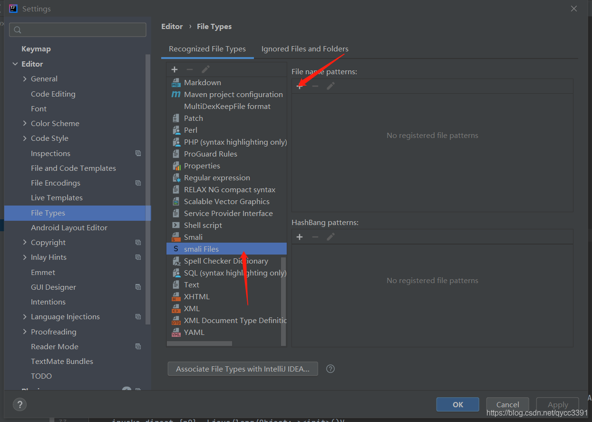
Task: Open the Code Editing settings page
Action: pyautogui.click(x=53, y=94)
